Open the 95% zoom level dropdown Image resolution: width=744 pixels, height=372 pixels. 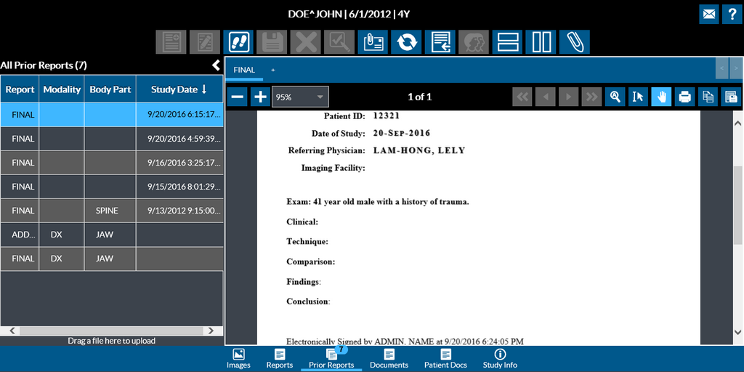[x=300, y=97]
